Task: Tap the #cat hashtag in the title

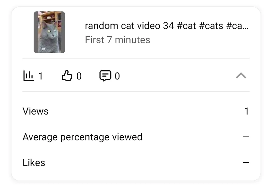Action: [x=186, y=26]
